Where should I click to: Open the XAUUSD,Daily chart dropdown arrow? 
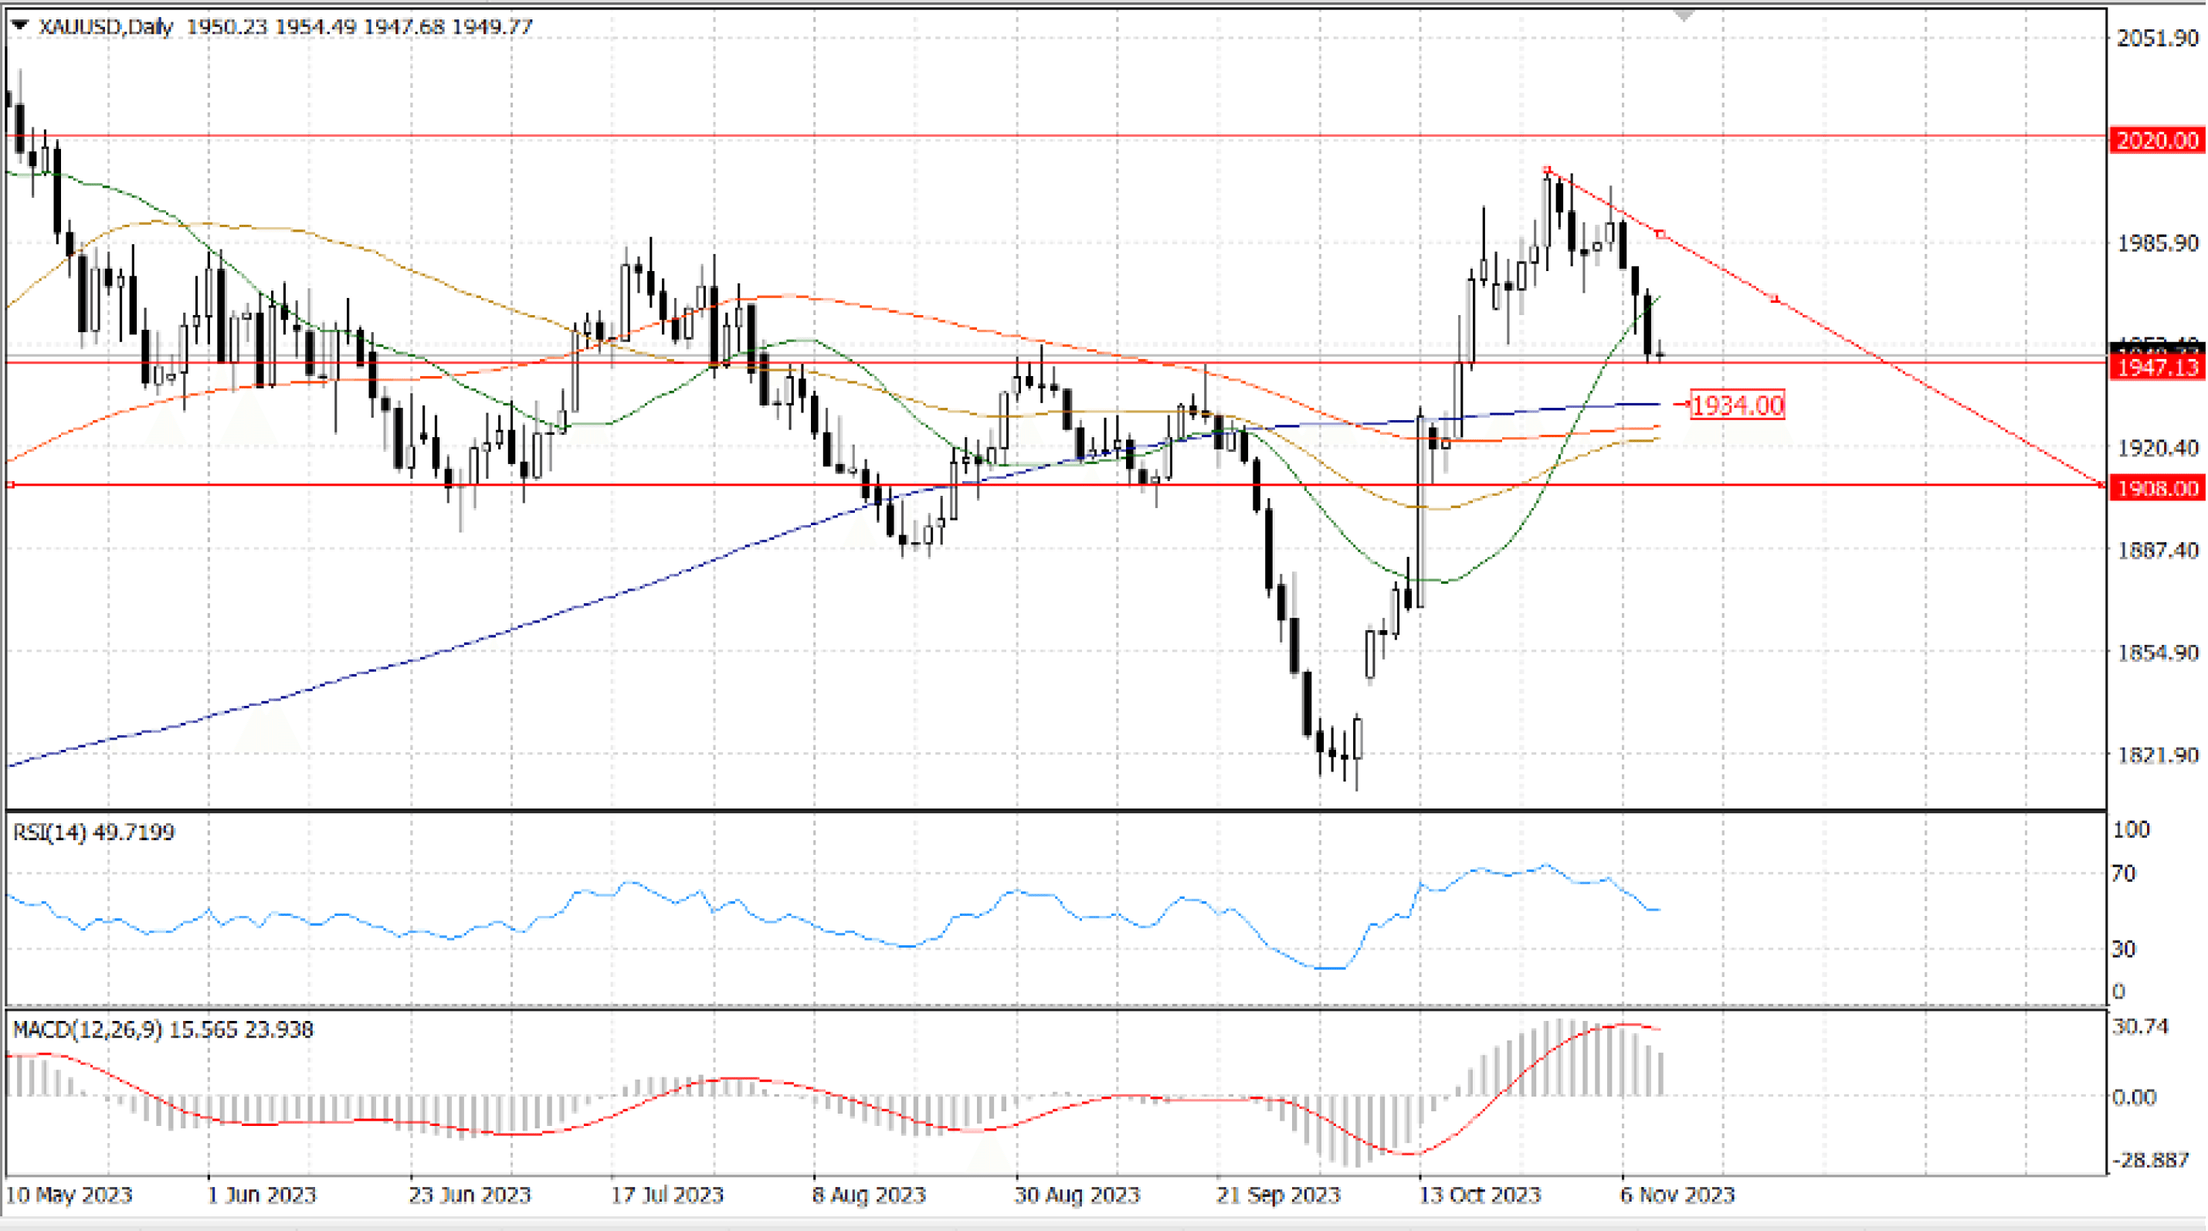[20, 25]
